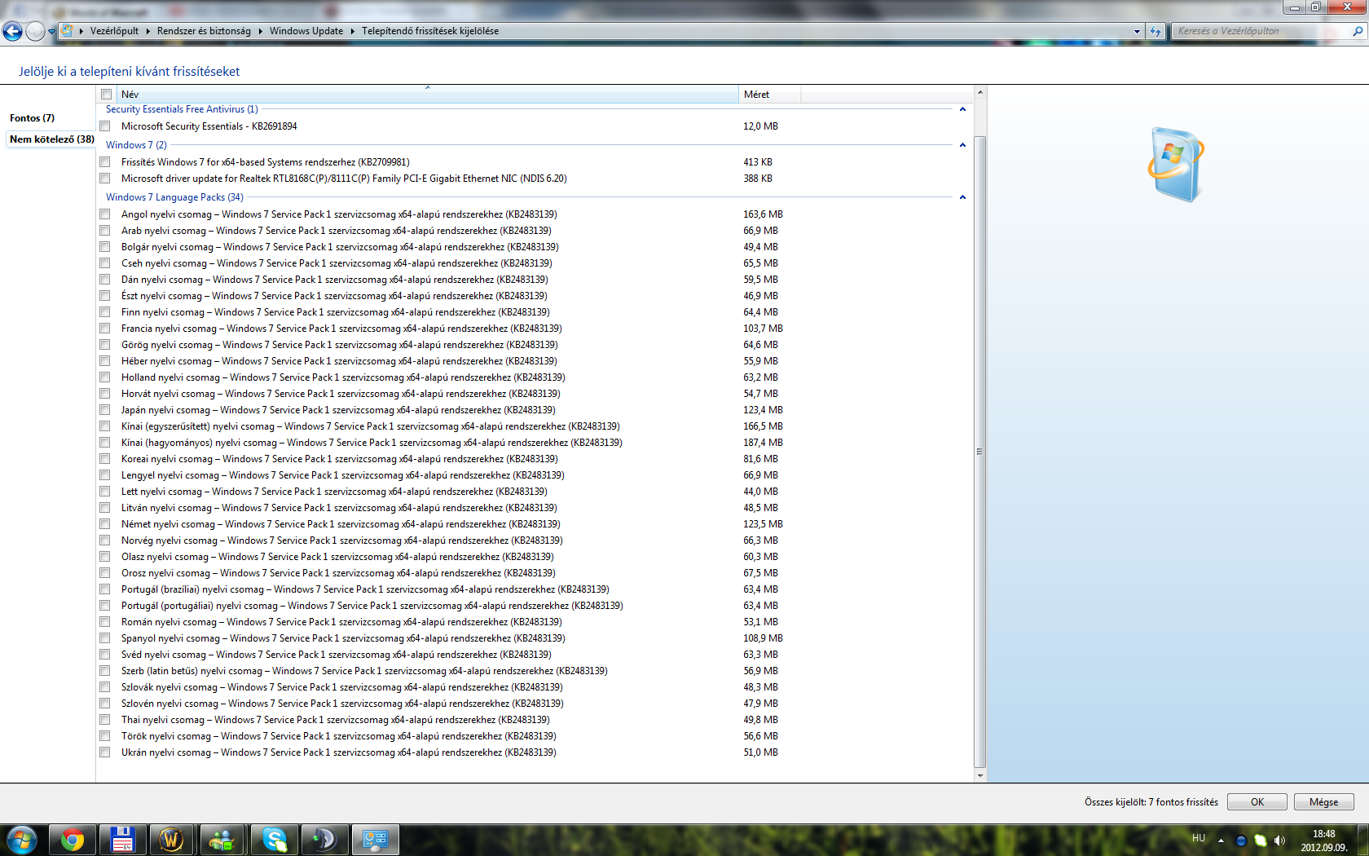Check the Olasz nyelvi csomag checkbox

point(105,557)
